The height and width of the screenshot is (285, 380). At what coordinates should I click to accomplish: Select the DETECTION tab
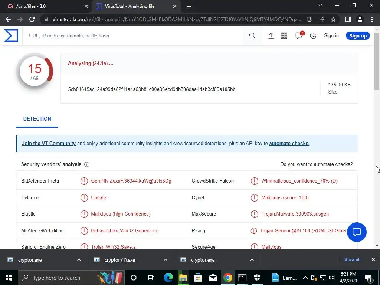click(37, 119)
